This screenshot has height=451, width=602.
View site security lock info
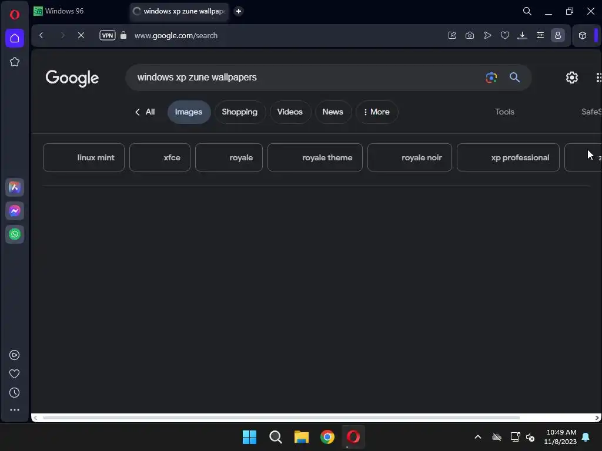123,35
